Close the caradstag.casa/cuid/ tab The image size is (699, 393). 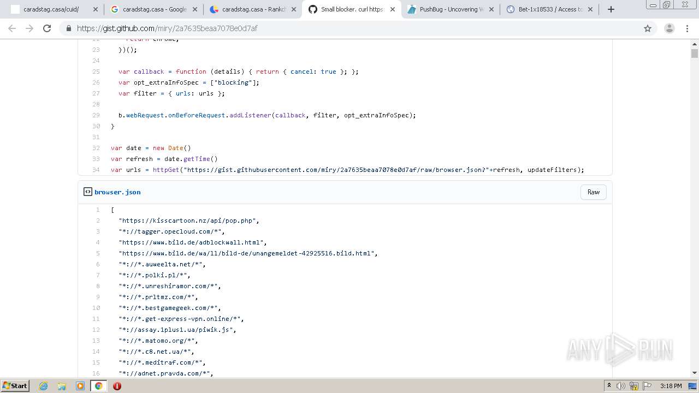(95, 9)
